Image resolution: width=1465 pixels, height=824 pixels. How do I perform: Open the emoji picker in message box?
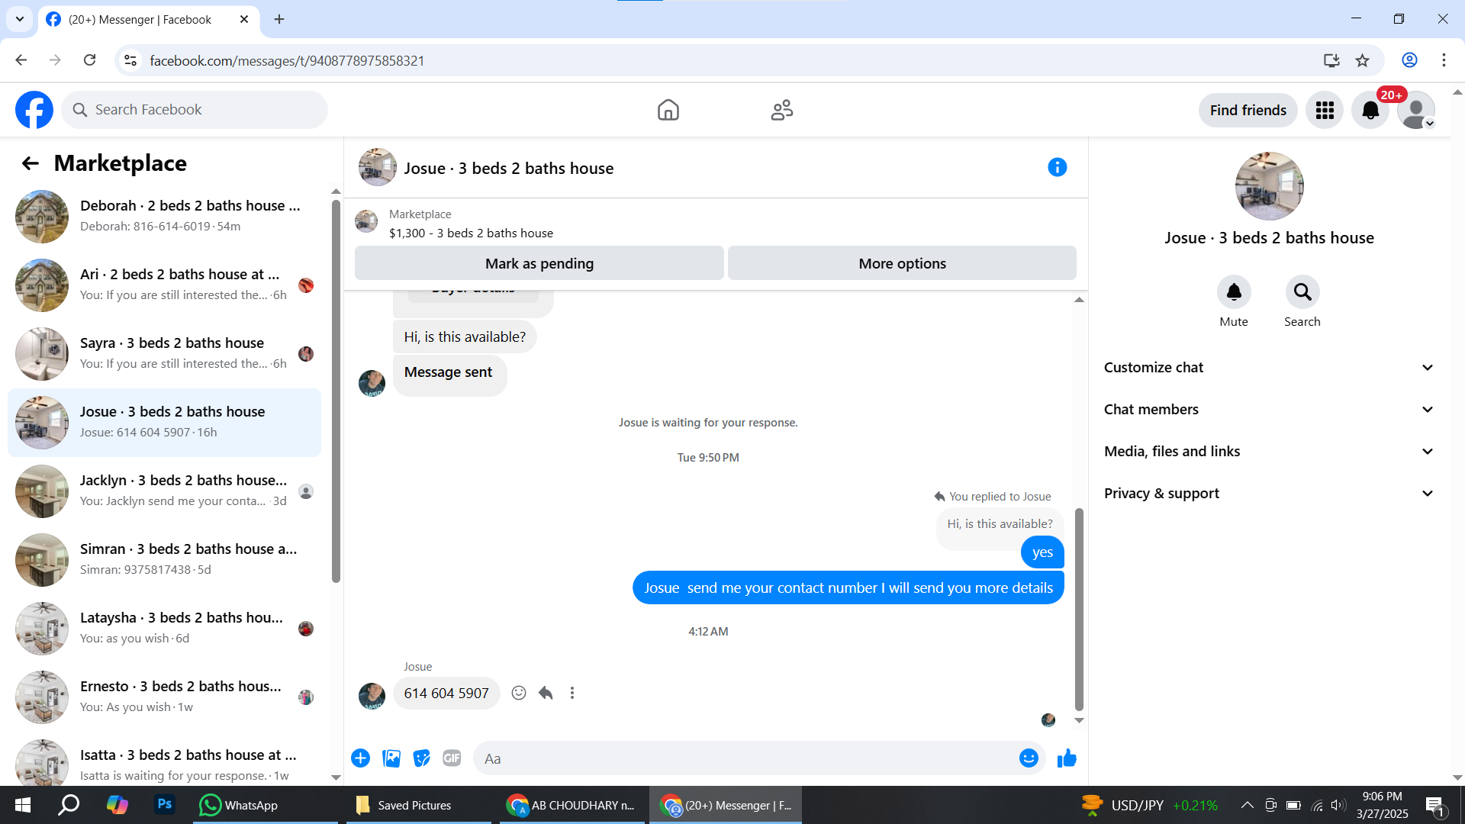1029,758
